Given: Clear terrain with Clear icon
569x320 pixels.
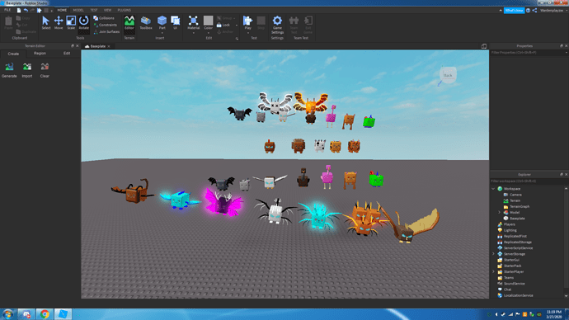Looking at the screenshot, I should point(45,70).
